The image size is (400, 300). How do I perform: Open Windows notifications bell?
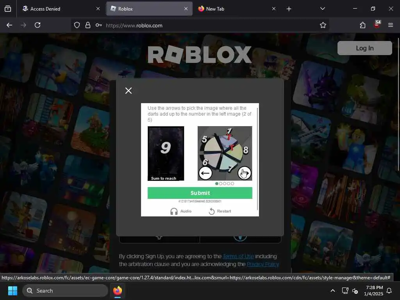[389, 291]
